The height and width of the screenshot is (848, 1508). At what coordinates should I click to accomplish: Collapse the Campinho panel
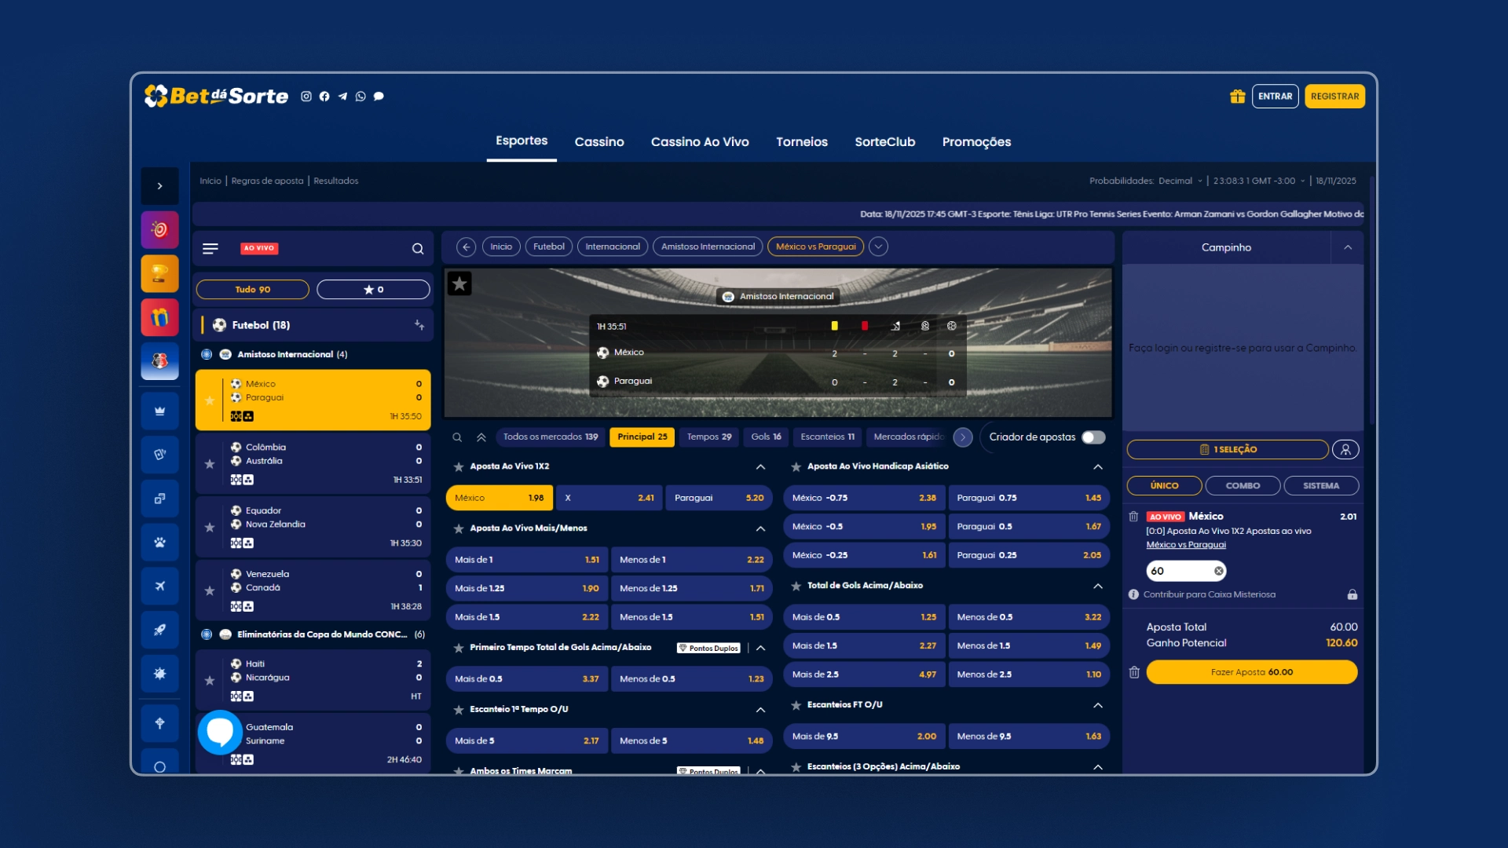click(1348, 247)
